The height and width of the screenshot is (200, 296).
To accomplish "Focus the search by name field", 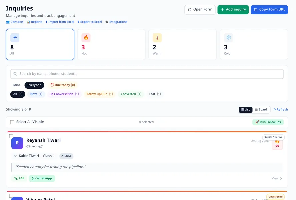I will click(x=147, y=74).
